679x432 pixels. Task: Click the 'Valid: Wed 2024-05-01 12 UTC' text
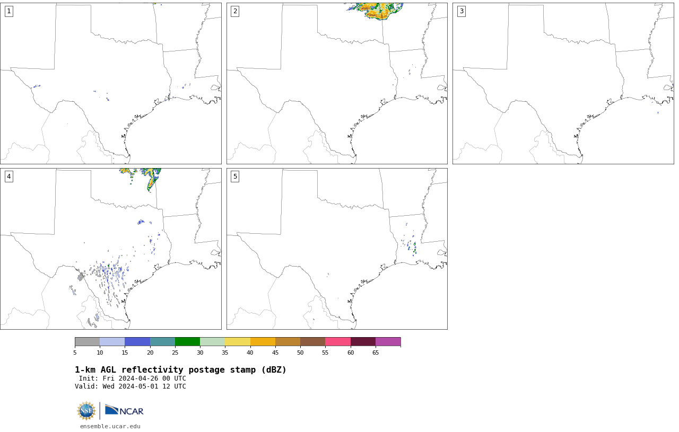coord(130,386)
